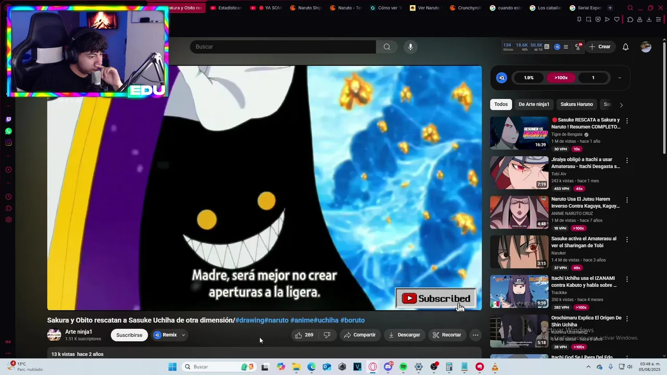Select the De Arte ninja1 filter chip
The height and width of the screenshot is (375, 667).
tap(534, 104)
